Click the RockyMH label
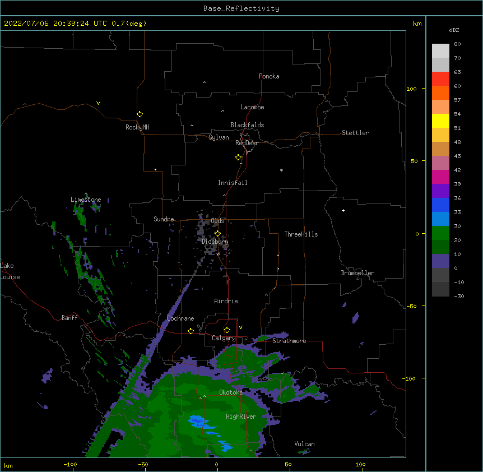The image size is (483, 472). 137,127
